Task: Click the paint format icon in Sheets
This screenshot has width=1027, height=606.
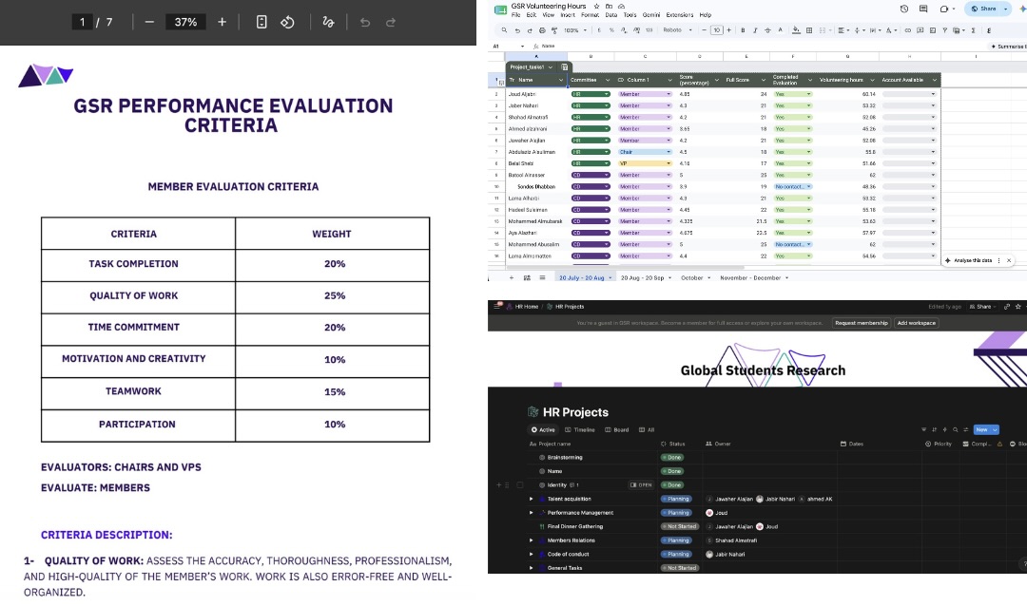Action: (x=554, y=30)
